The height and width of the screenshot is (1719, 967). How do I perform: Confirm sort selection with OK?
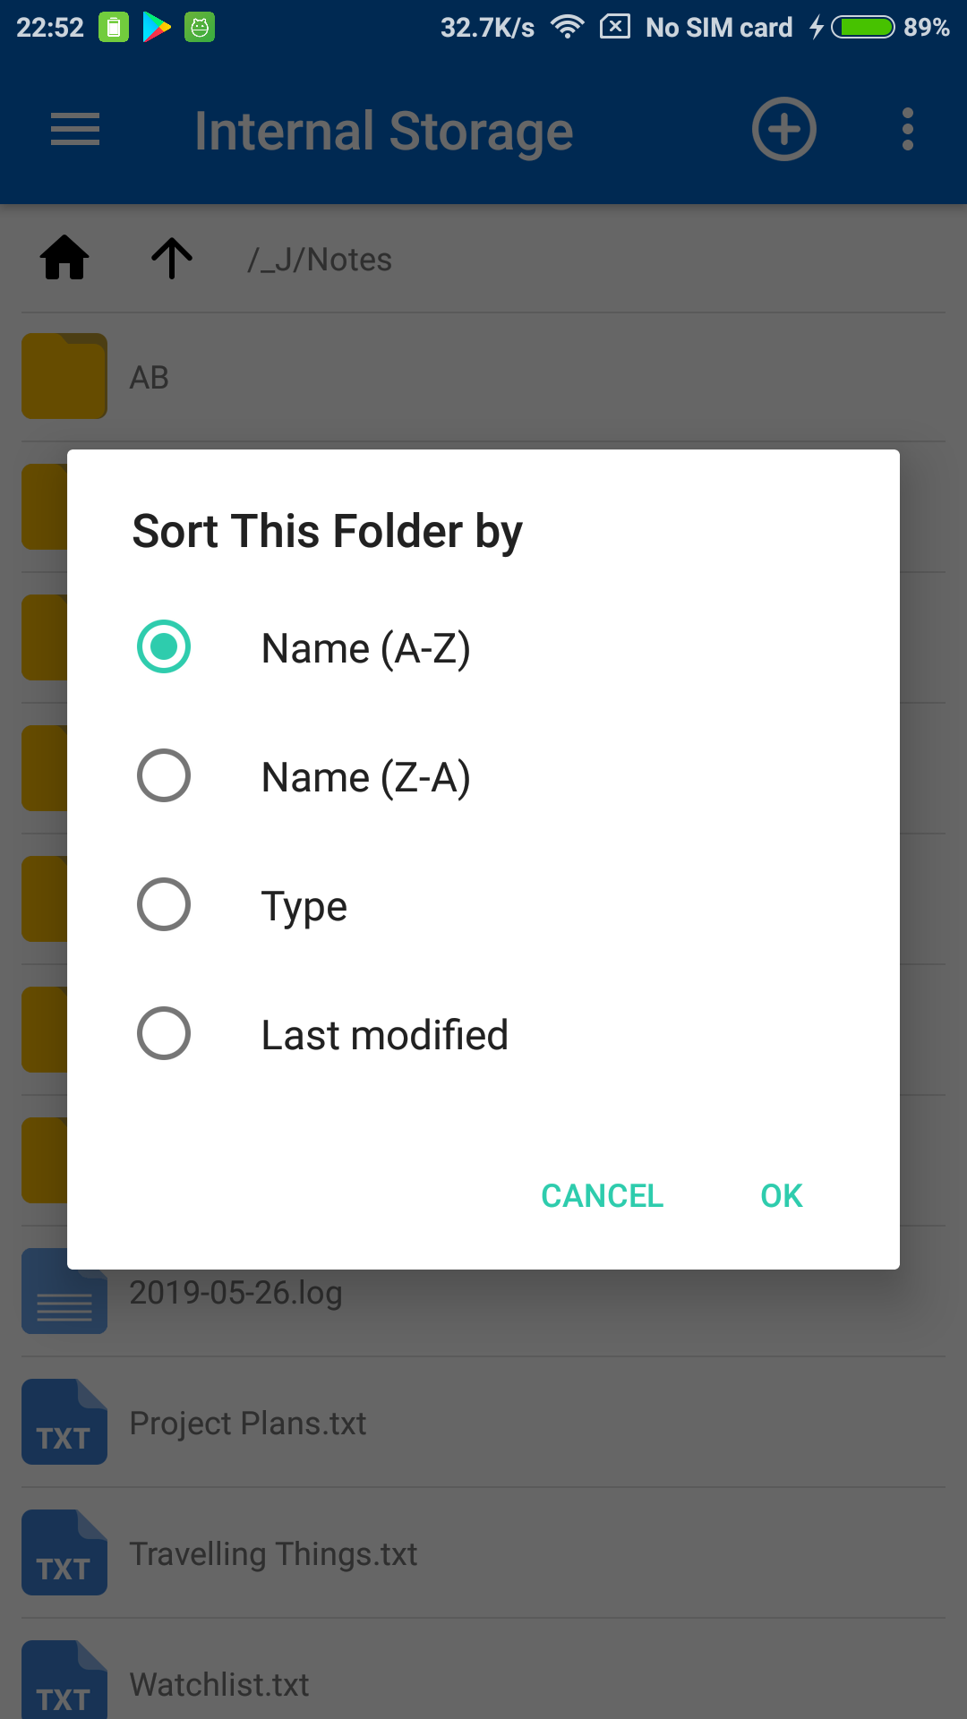[x=780, y=1195]
